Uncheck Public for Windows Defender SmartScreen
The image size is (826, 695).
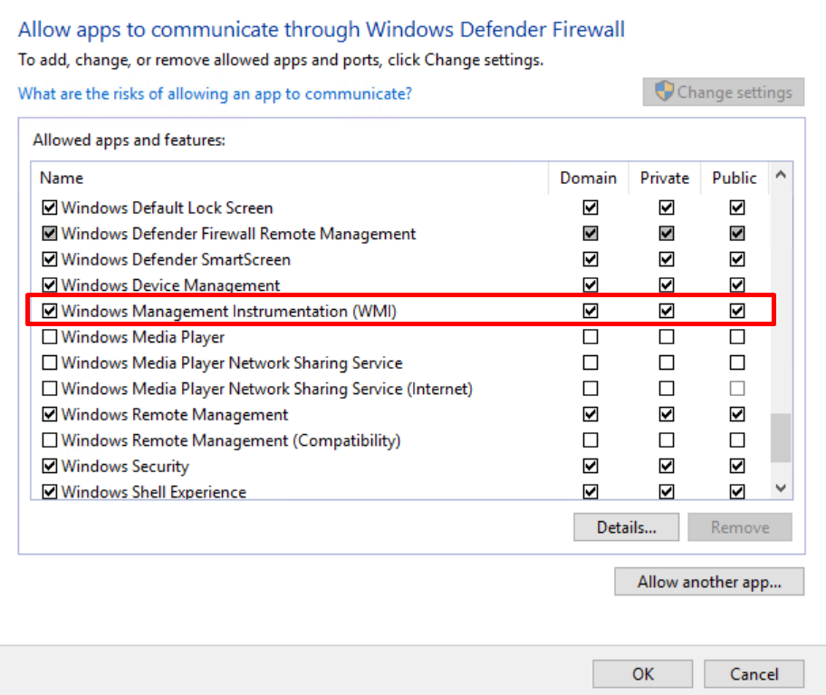pyautogui.click(x=737, y=259)
